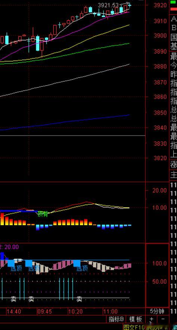The width and height of the screenshot is (177, 330).
Task: Click the 3820 price axis label
Action: point(161,158)
